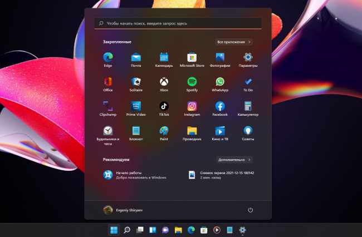362x237 pixels.
Task: Launch WhatsApp
Action: pyautogui.click(x=220, y=85)
